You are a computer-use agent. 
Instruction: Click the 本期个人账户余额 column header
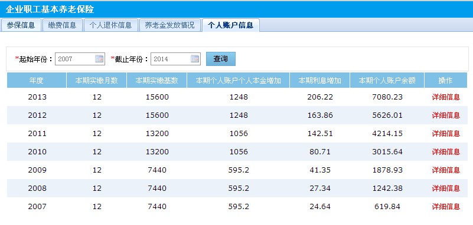(387, 80)
